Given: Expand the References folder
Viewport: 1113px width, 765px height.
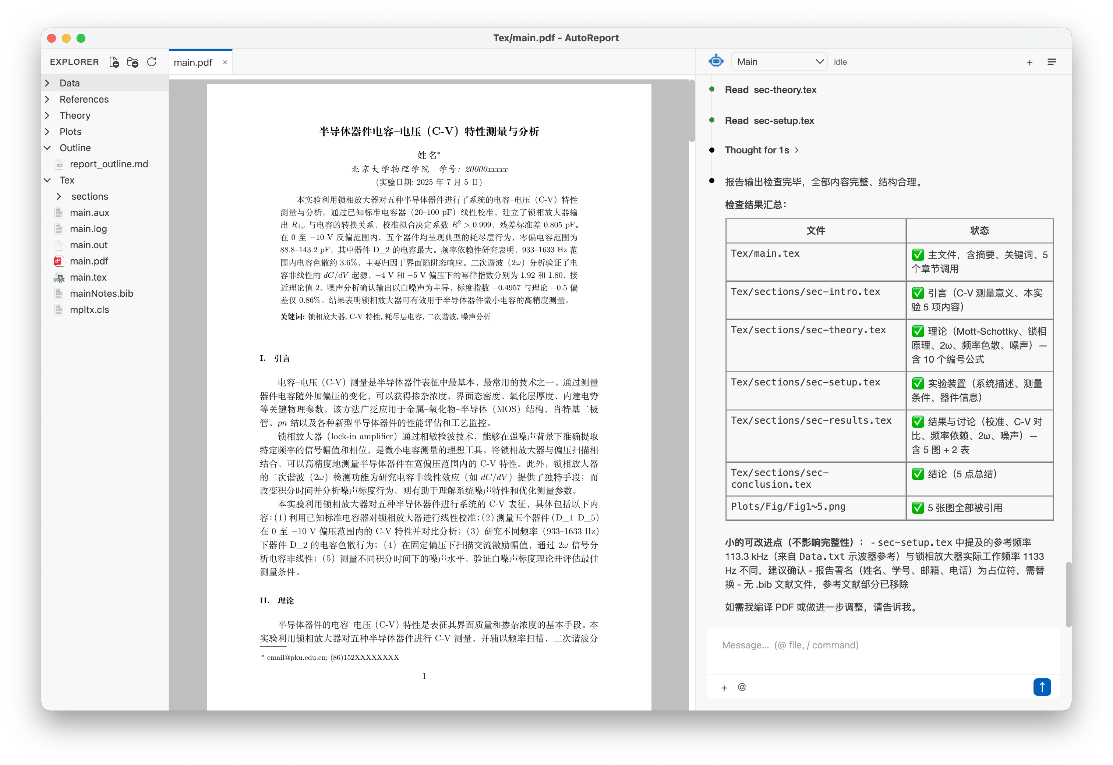Looking at the screenshot, I should tap(47, 99).
